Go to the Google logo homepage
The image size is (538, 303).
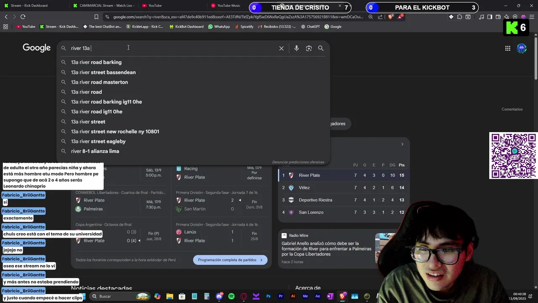pyautogui.click(x=37, y=48)
